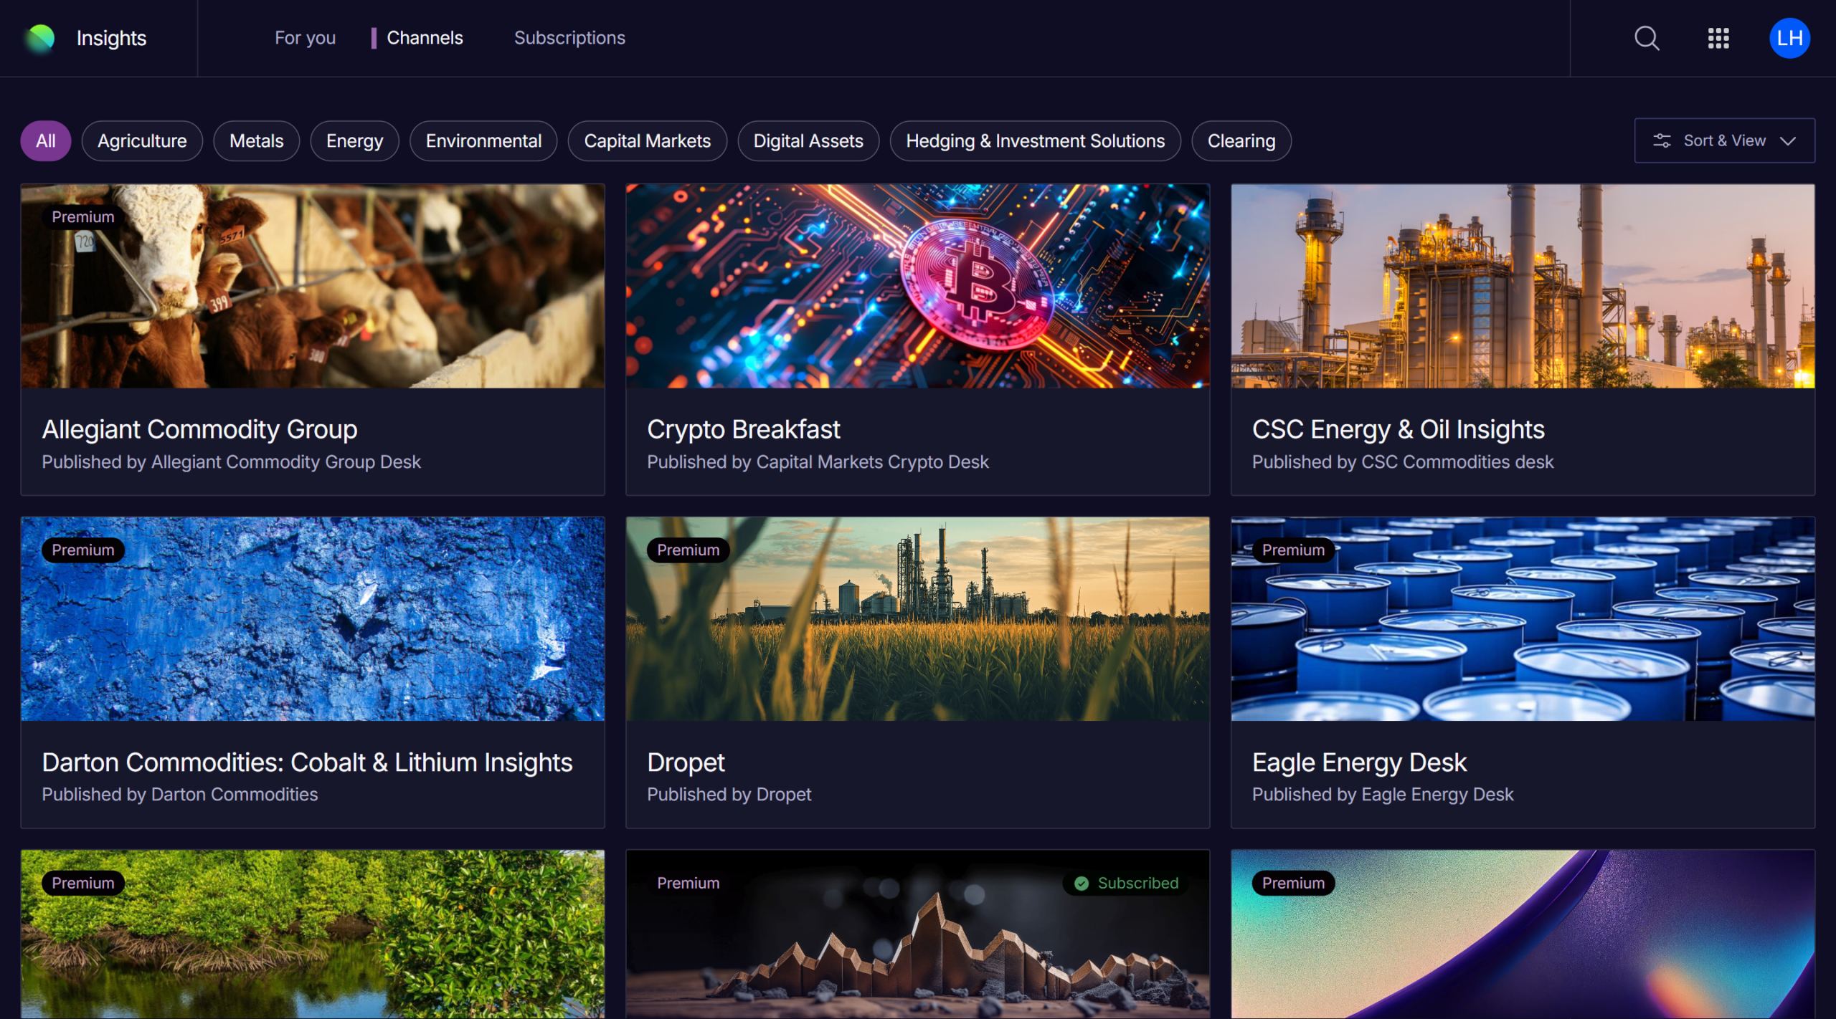The width and height of the screenshot is (1836, 1019).
Task: Filter channels by Metals
Action: (256, 141)
